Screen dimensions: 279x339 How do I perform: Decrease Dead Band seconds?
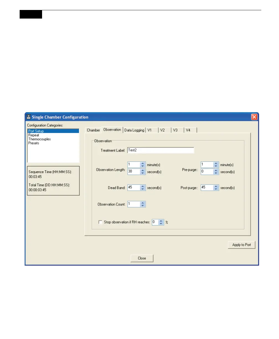click(143, 189)
